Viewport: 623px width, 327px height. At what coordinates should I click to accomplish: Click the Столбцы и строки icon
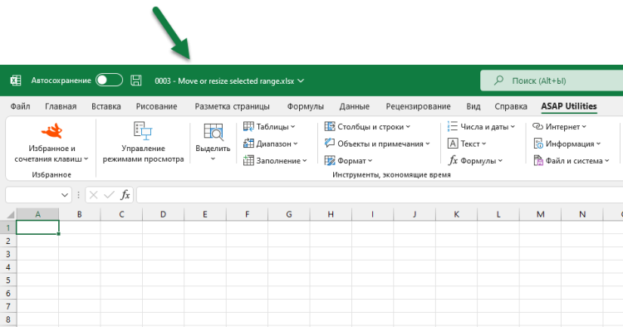(x=330, y=127)
